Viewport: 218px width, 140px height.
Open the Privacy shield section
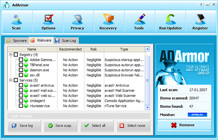coord(79,22)
